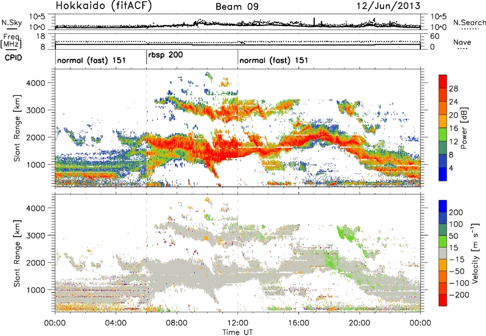Click the '04:00' time axis label
This screenshot has height=336, width=486.
click(116, 323)
